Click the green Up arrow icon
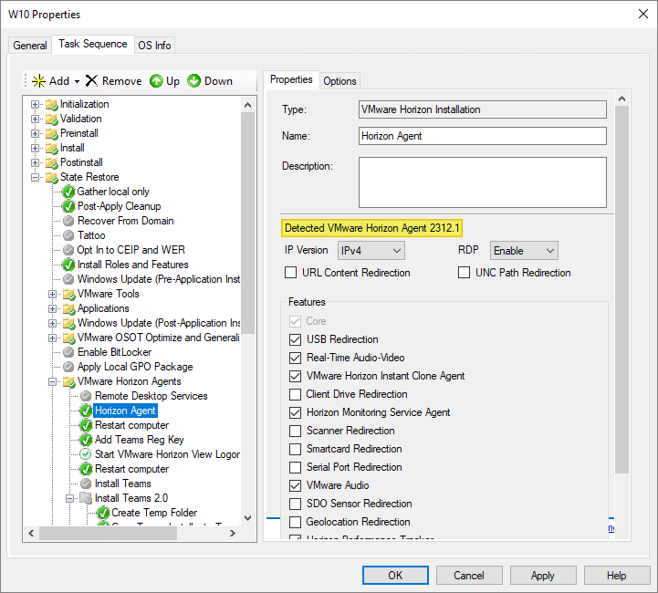The height and width of the screenshot is (593, 658). (156, 81)
